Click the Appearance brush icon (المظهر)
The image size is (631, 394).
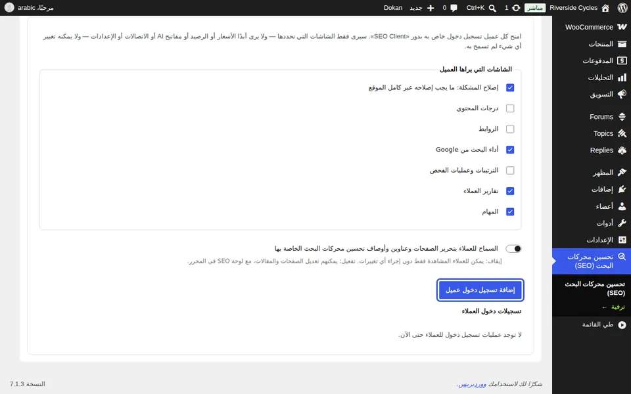point(622,173)
